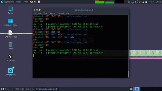This screenshot has height=91, width=162.
Task: Click the memory usage monitor graph
Action: pos(110,2)
